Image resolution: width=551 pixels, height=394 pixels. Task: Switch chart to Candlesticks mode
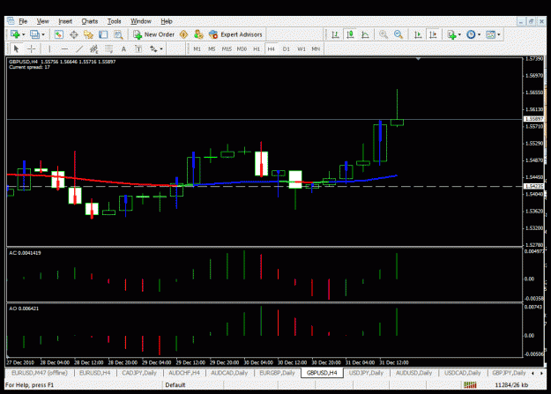click(350, 34)
